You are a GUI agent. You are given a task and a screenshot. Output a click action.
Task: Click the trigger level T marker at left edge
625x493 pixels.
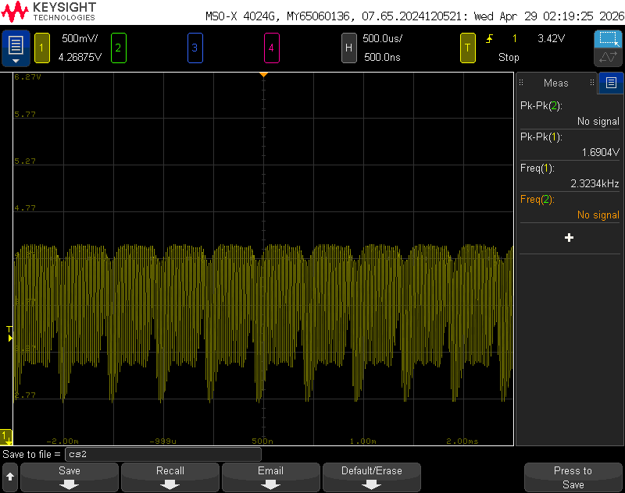click(x=9, y=334)
